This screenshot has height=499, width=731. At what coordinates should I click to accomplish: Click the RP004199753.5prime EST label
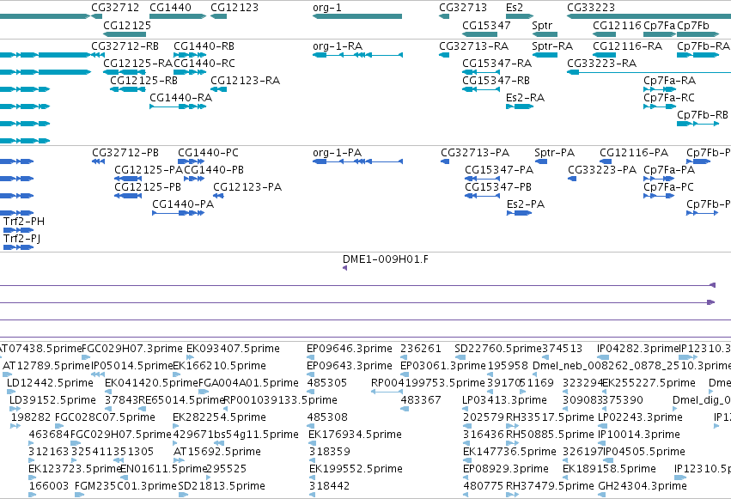[428, 383]
